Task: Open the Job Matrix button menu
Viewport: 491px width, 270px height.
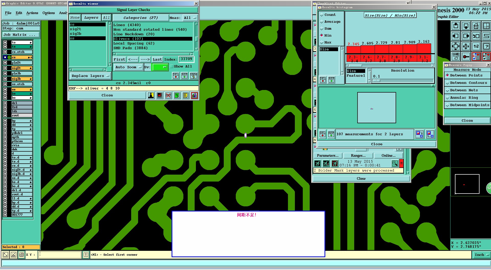Action: (21, 35)
